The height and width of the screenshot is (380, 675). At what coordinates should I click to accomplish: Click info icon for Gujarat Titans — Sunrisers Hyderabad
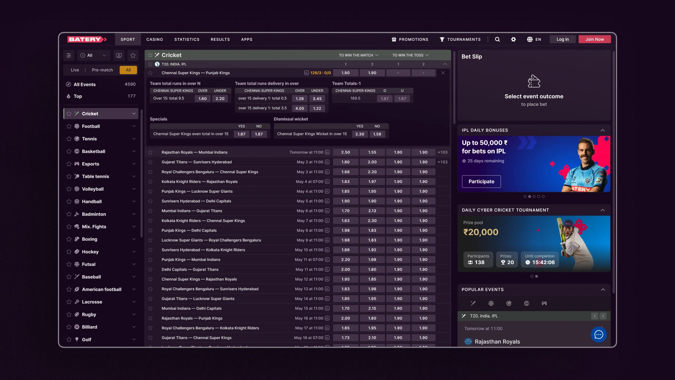327,162
